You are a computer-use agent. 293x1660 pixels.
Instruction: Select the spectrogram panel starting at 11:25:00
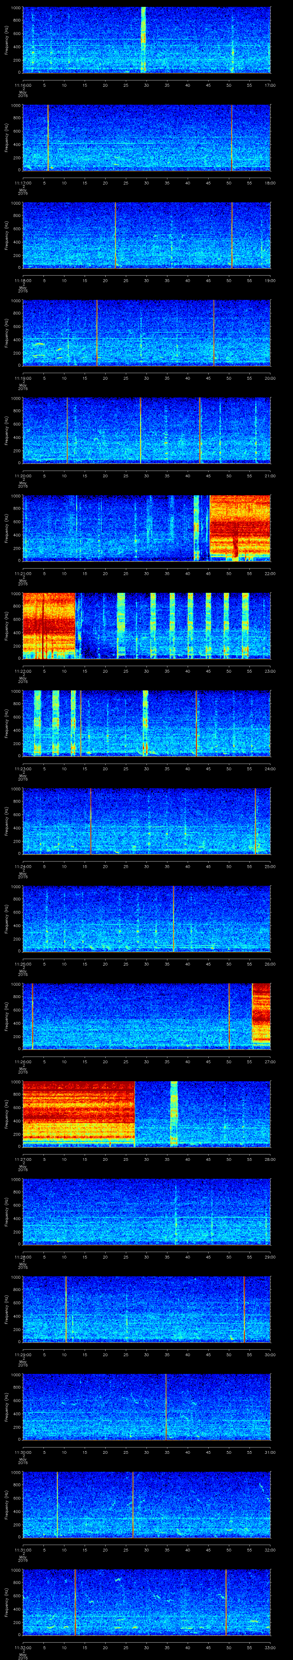(x=147, y=918)
